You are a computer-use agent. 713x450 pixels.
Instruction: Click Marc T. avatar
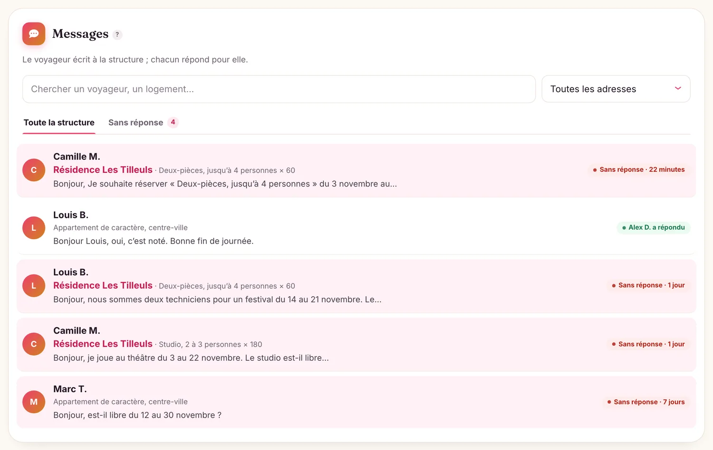click(x=34, y=402)
